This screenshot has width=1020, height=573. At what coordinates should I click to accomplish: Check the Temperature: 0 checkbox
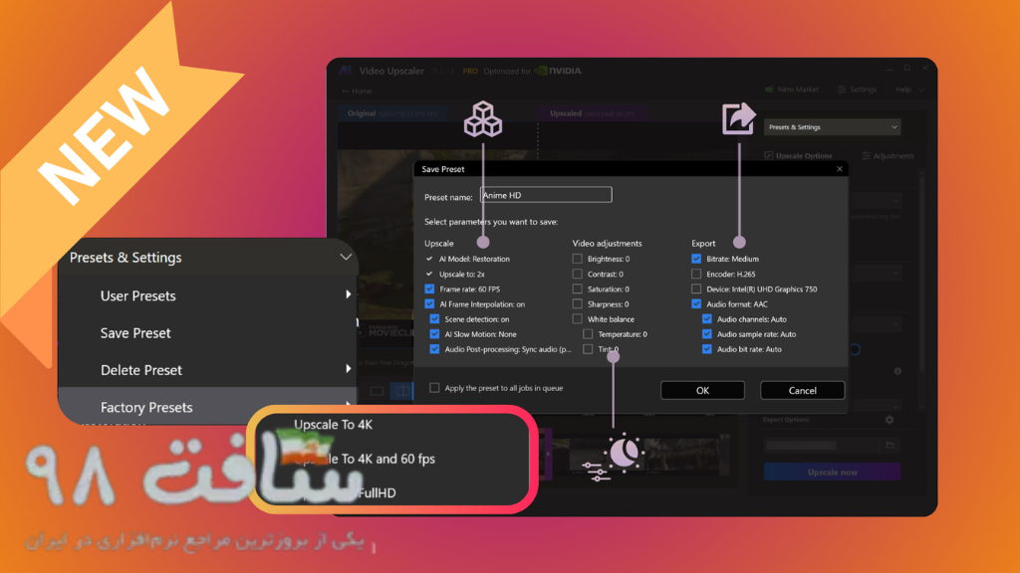[x=588, y=334]
